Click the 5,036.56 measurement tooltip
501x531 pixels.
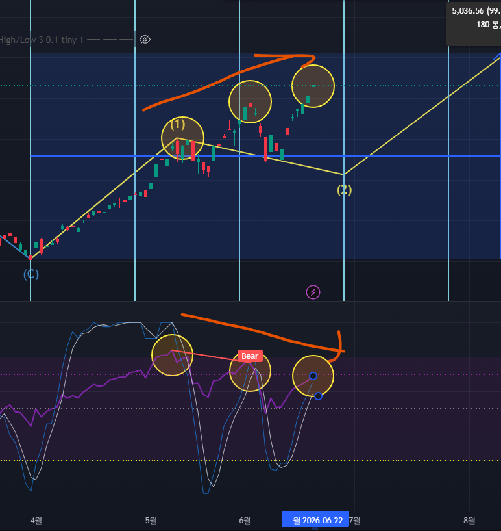[x=474, y=23]
